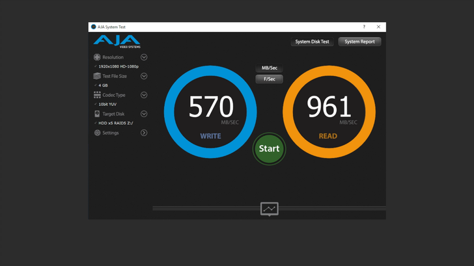Image resolution: width=474 pixels, height=266 pixels.
Task: Switch units to F/Sec
Action: [x=269, y=79]
